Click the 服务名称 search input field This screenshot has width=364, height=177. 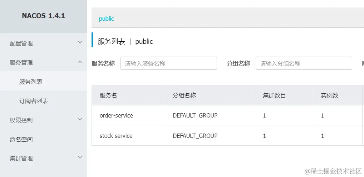point(168,63)
